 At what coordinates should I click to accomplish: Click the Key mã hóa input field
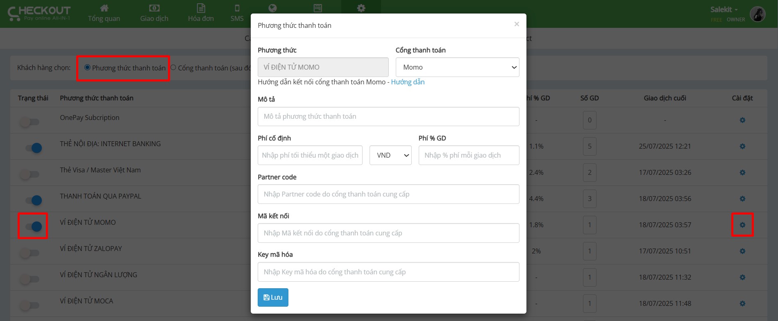pos(388,272)
